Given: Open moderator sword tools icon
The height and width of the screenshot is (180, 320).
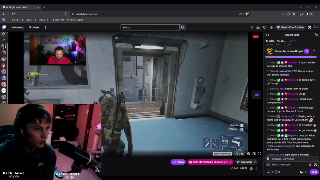Looking at the screenshot, I should [x=301, y=172].
